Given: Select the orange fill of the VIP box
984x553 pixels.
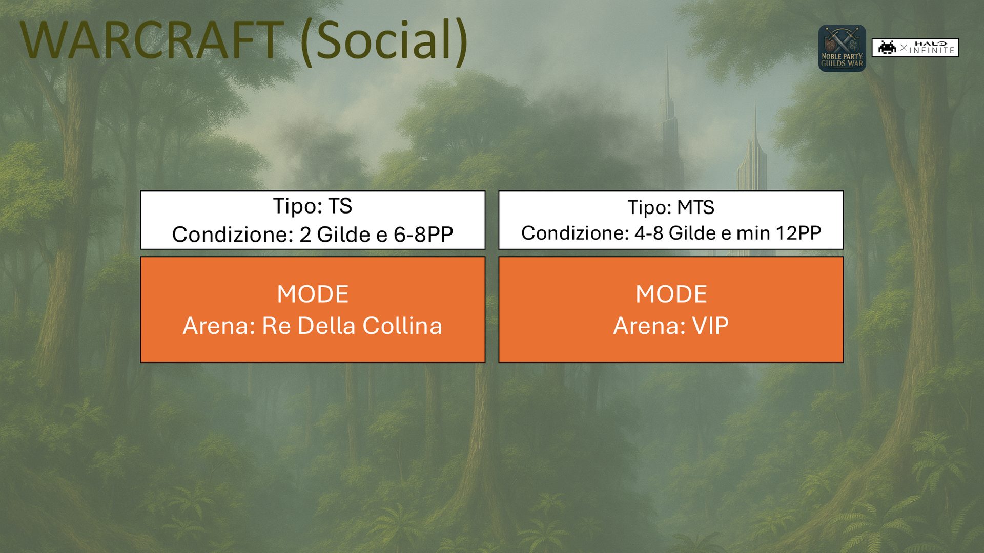Looking at the screenshot, I should click(671, 310).
